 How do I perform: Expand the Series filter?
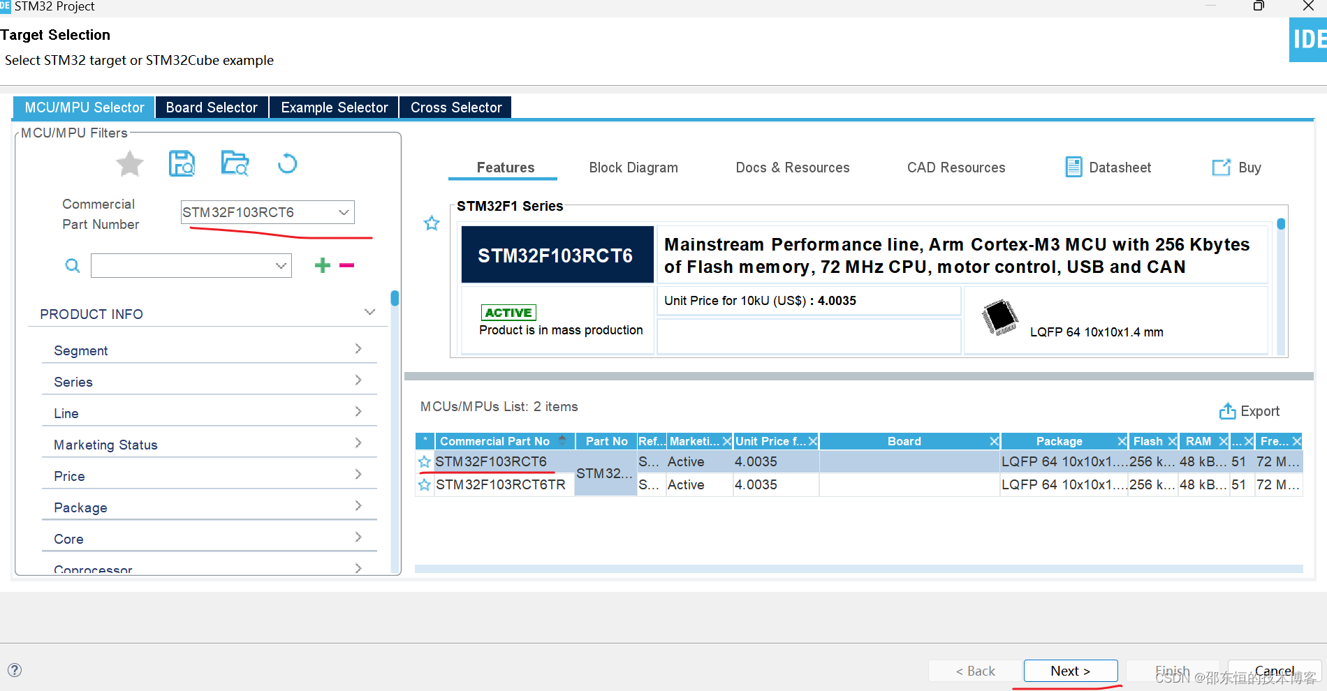pyautogui.click(x=358, y=380)
